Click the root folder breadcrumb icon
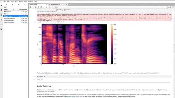The height and width of the screenshot is (98, 175). [x=5, y=7]
